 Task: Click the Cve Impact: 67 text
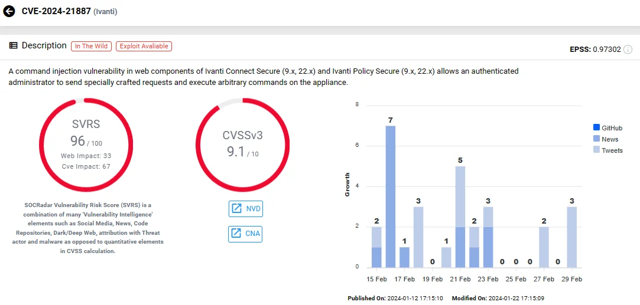point(86,166)
